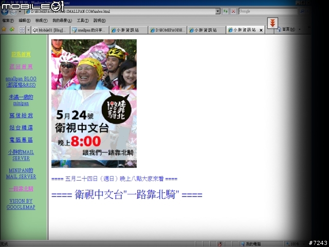Click the browser Forward arrow button
329x247 pixels.
[x=13, y=12]
